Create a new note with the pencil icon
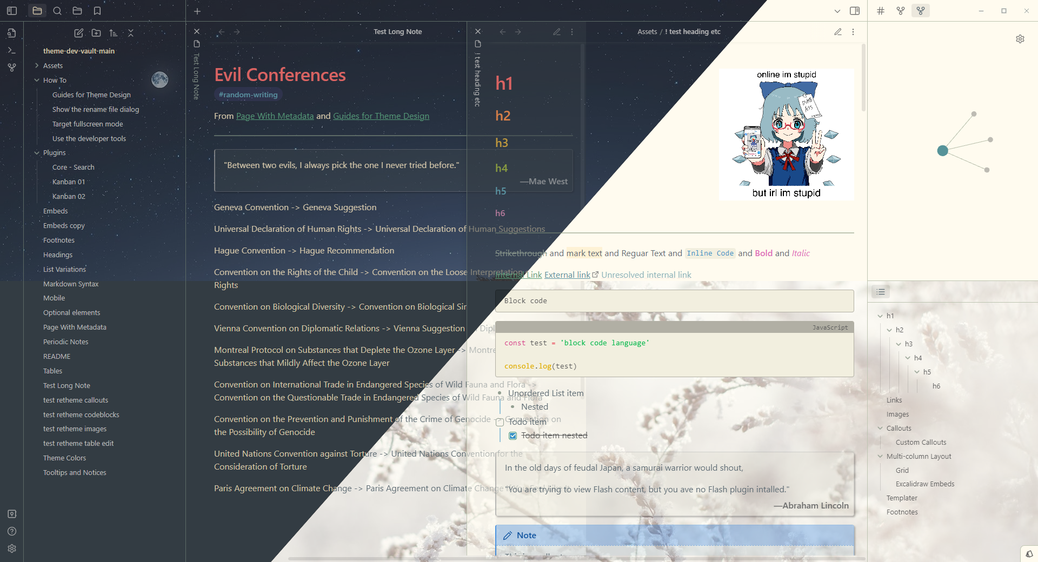1038x562 pixels. (79, 33)
